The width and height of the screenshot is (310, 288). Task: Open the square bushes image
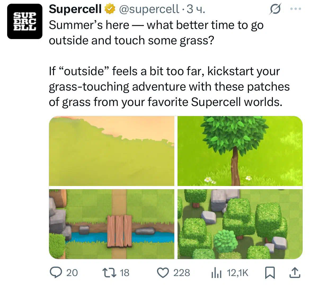[x=240, y=224]
